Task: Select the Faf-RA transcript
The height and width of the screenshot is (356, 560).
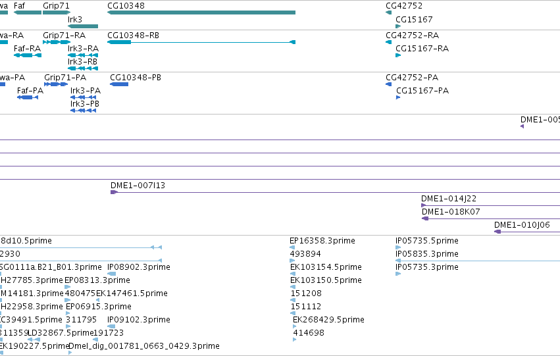Action: coord(28,55)
